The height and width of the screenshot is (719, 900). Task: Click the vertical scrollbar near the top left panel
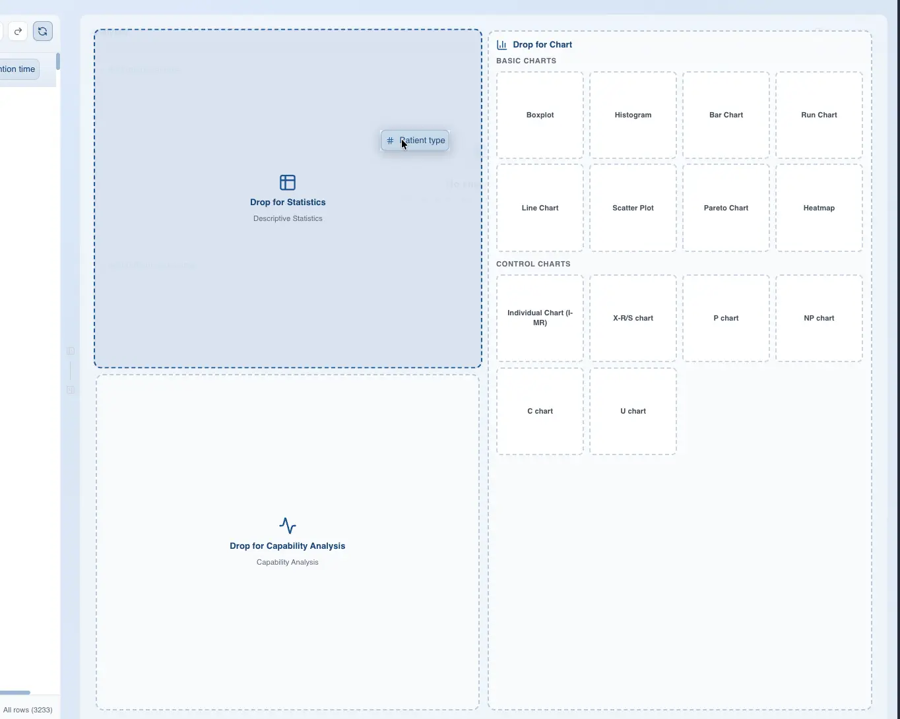[57, 61]
